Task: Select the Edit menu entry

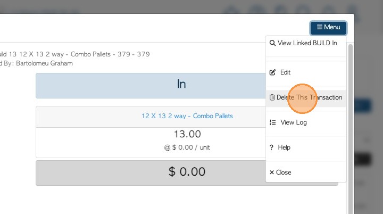Action: pyautogui.click(x=286, y=72)
